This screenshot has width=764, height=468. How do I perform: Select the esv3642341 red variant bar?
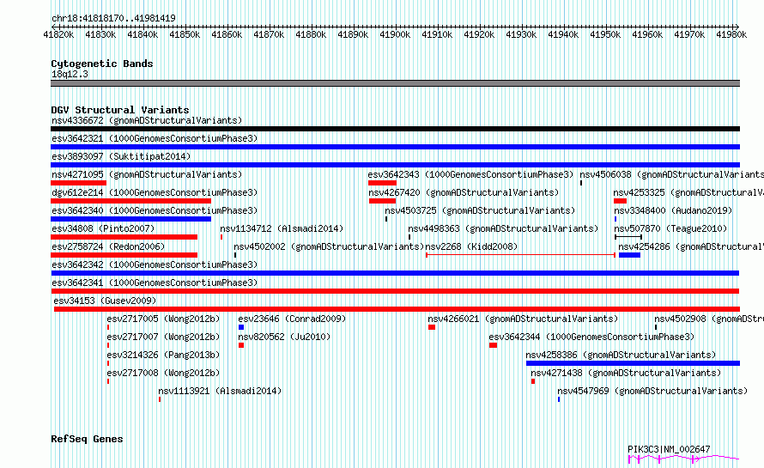point(395,291)
